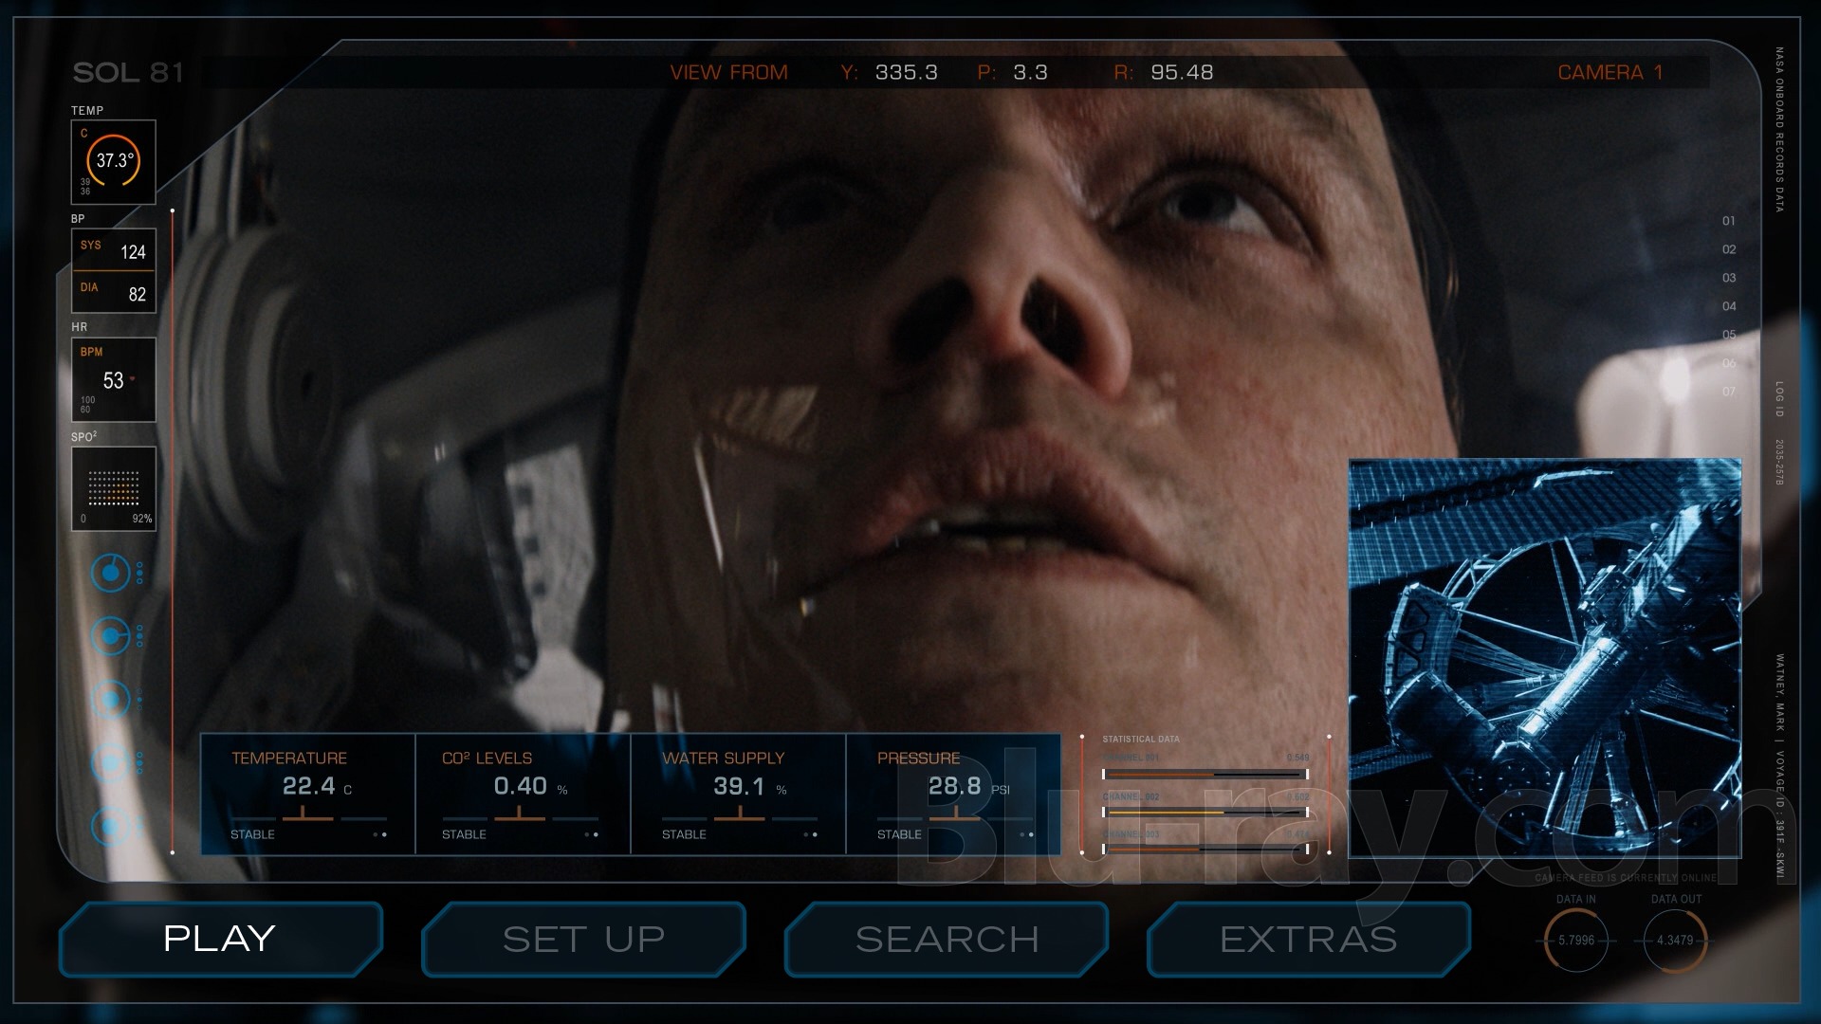Click the CHANNEL 001 statistical data bar
The height and width of the screenshot is (1024, 1821).
click(x=1205, y=774)
